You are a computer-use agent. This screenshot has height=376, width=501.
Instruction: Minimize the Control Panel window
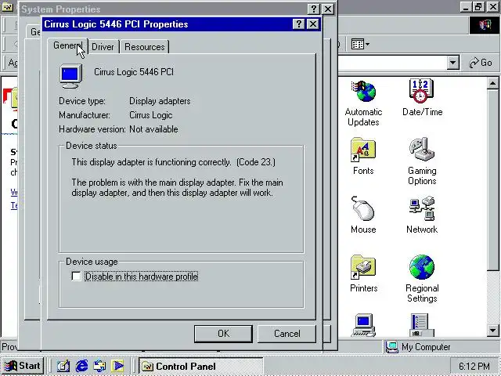[x=466, y=7]
